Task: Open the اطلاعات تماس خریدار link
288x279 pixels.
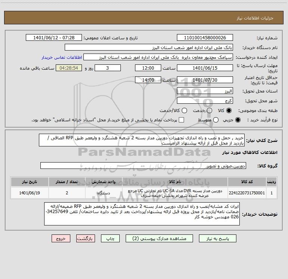Action: (x=62, y=57)
